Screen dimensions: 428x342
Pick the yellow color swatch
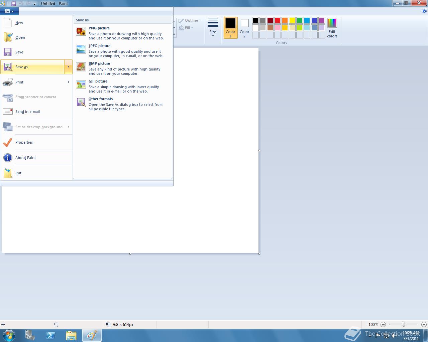click(292, 20)
